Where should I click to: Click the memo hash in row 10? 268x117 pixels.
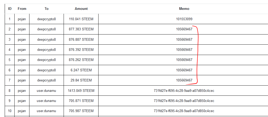[x=184, y=111]
